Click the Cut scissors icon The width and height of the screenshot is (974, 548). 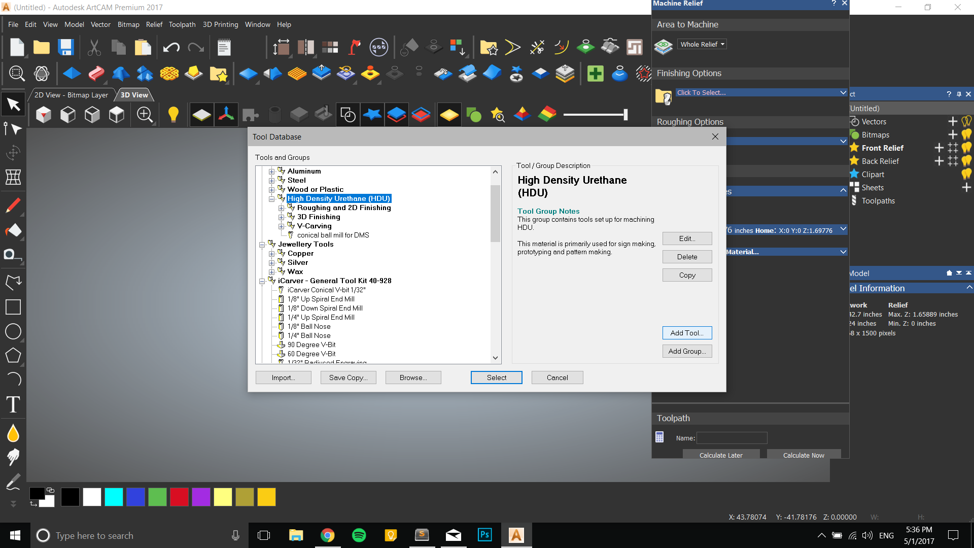[94, 48]
